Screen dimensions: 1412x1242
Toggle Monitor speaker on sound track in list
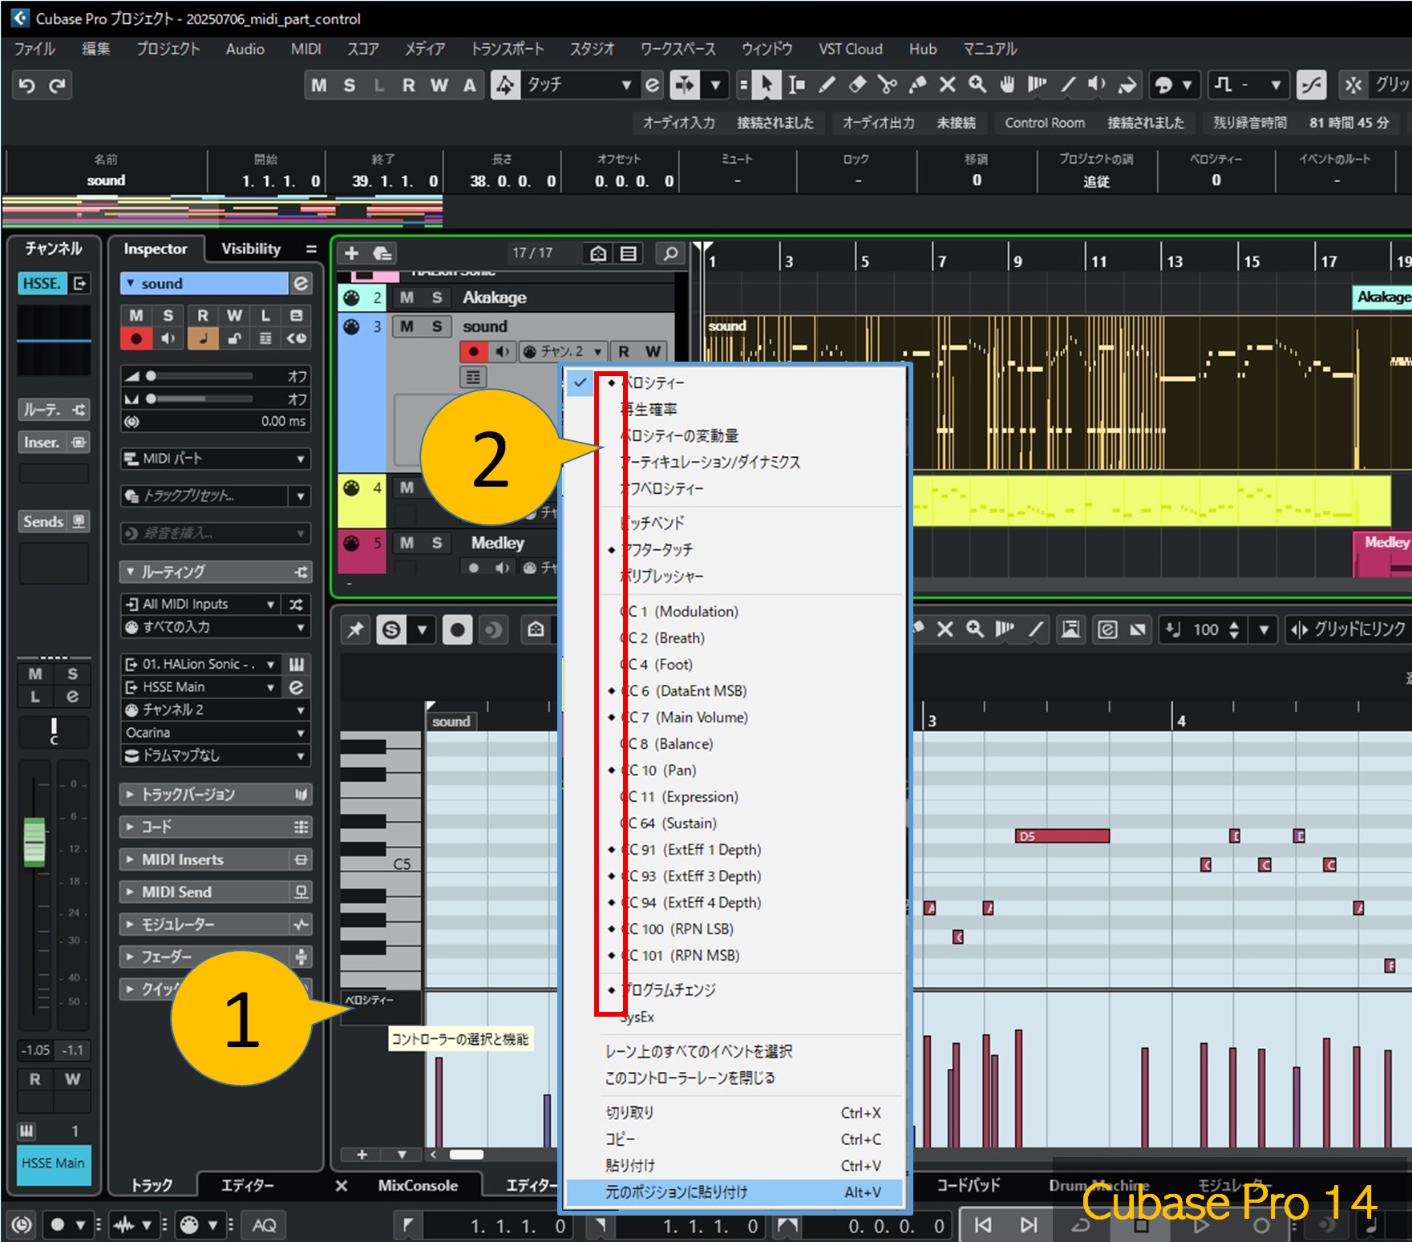coord(503,351)
